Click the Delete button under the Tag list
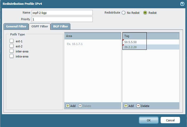The height and width of the screenshot is (127, 187). (143, 106)
